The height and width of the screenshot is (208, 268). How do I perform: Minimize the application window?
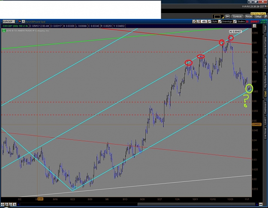[x=250, y=2]
